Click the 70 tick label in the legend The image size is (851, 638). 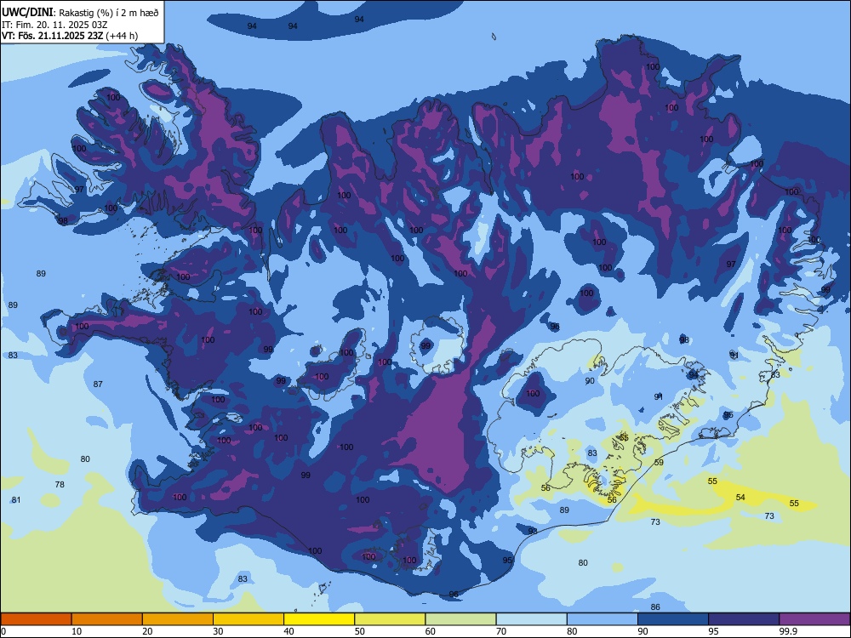point(501,631)
